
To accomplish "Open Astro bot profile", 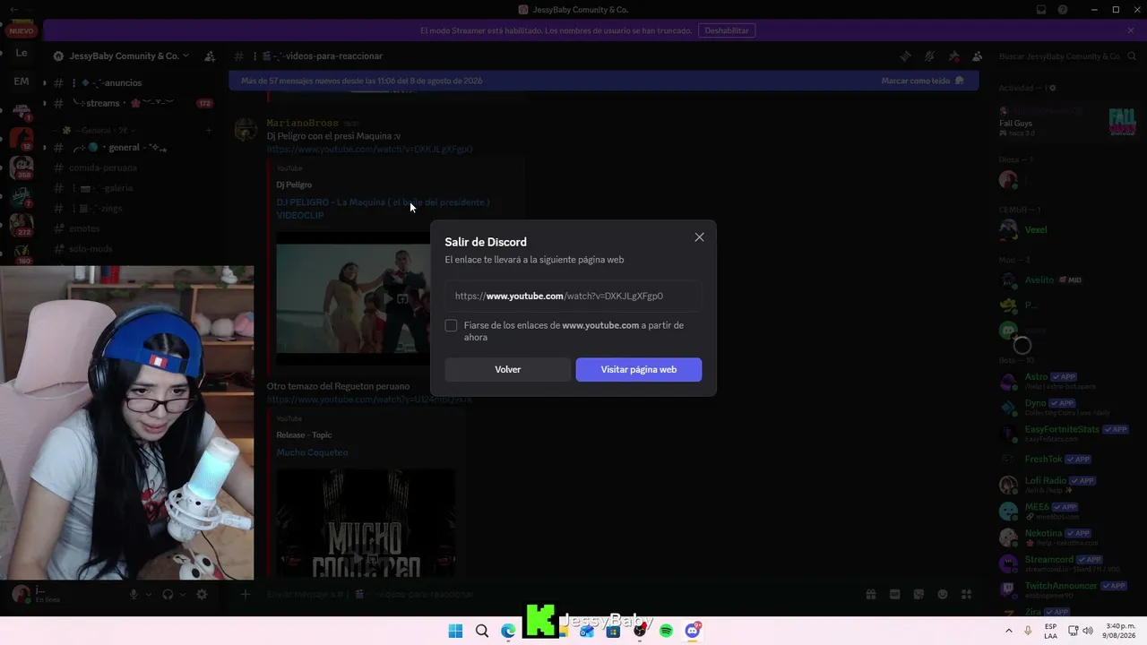I will [1066, 381].
